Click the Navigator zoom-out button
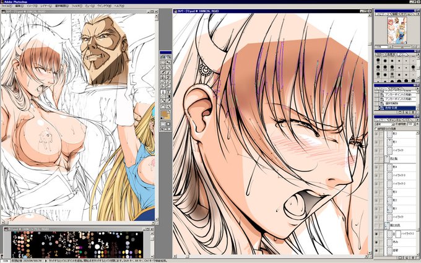 coord(391,47)
